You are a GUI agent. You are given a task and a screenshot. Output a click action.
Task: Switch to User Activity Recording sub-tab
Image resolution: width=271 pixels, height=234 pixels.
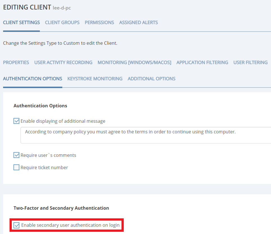63,62
